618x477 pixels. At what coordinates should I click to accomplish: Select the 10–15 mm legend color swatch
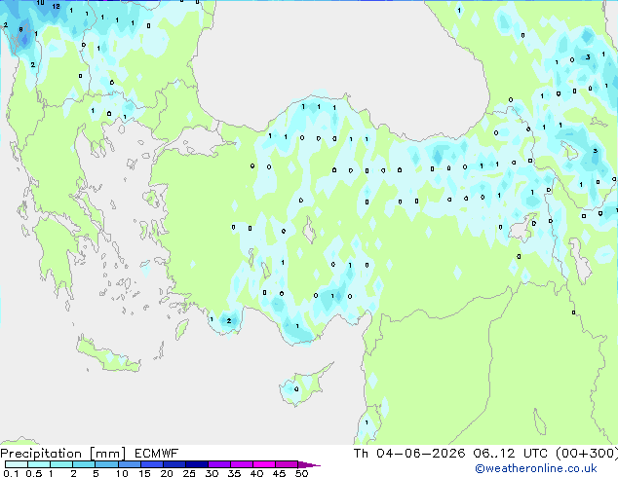point(130,464)
